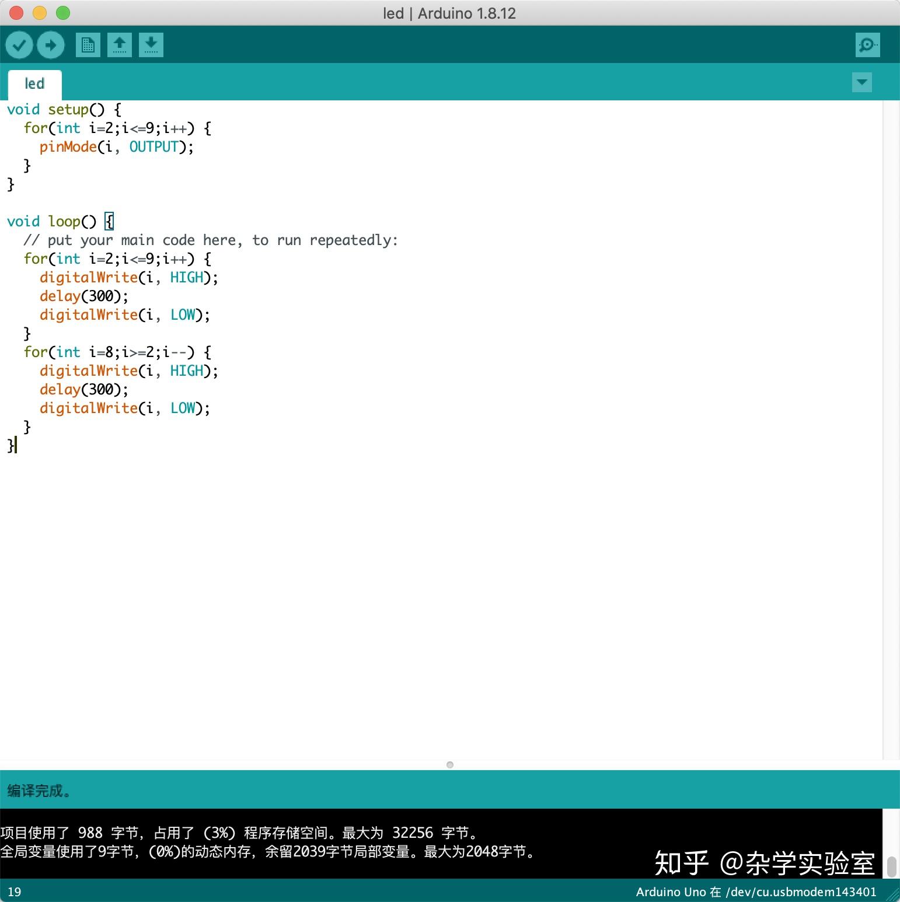Screen dimensions: 900x902
Task: Select the led sketch tab
Action: pos(34,83)
